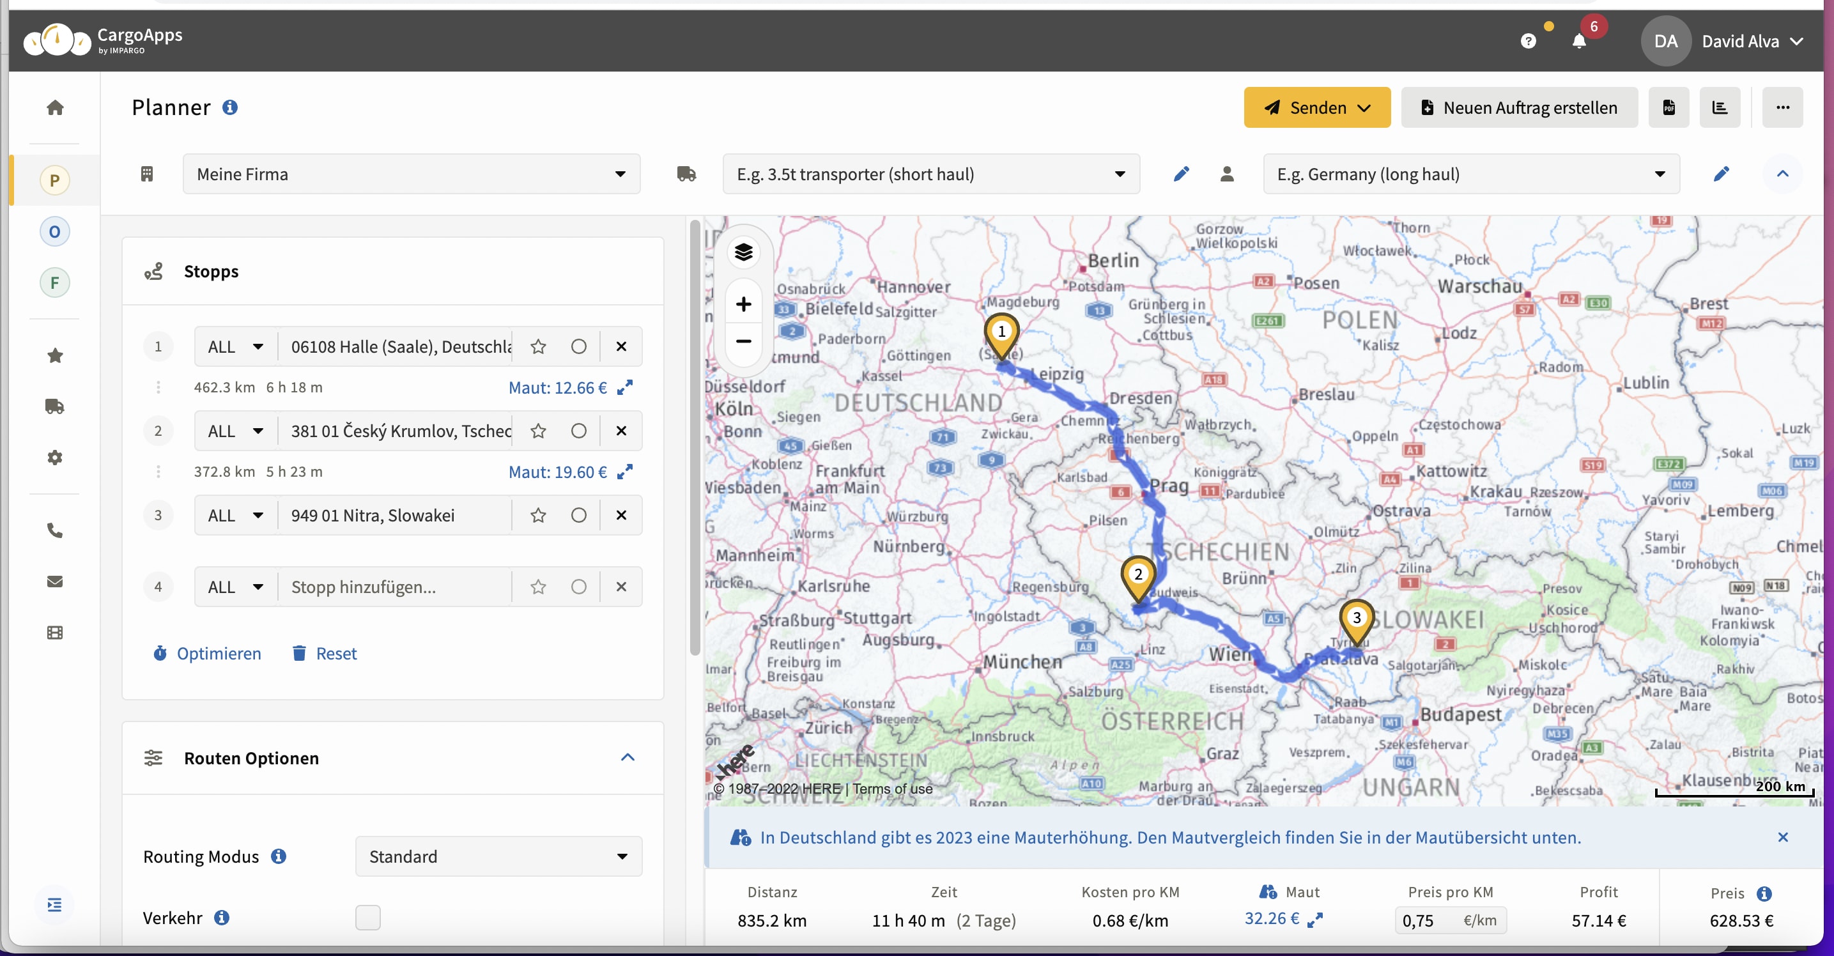Viewport: 1834px width, 956px height.
Task: Collapse the profile selection bar chevron
Action: (1783, 174)
